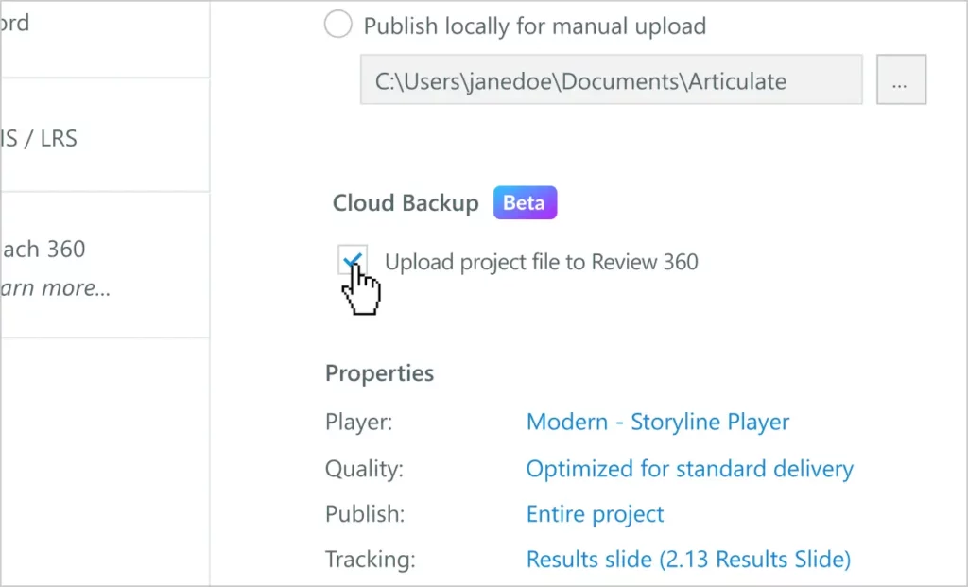This screenshot has width=968, height=587.
Task: Click the Beta badge beside Cloud Backup
Action: point(525,203)
